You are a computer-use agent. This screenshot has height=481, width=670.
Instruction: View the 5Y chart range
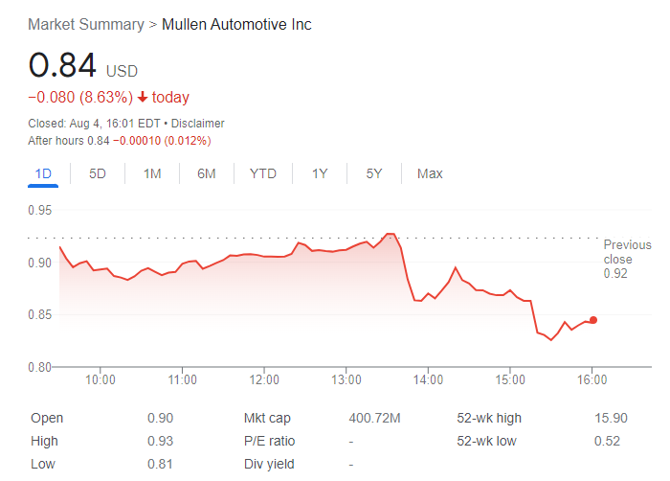tap(374, 173)
